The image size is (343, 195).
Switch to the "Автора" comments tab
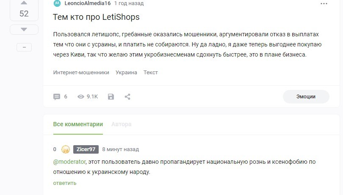pos(121,124)
